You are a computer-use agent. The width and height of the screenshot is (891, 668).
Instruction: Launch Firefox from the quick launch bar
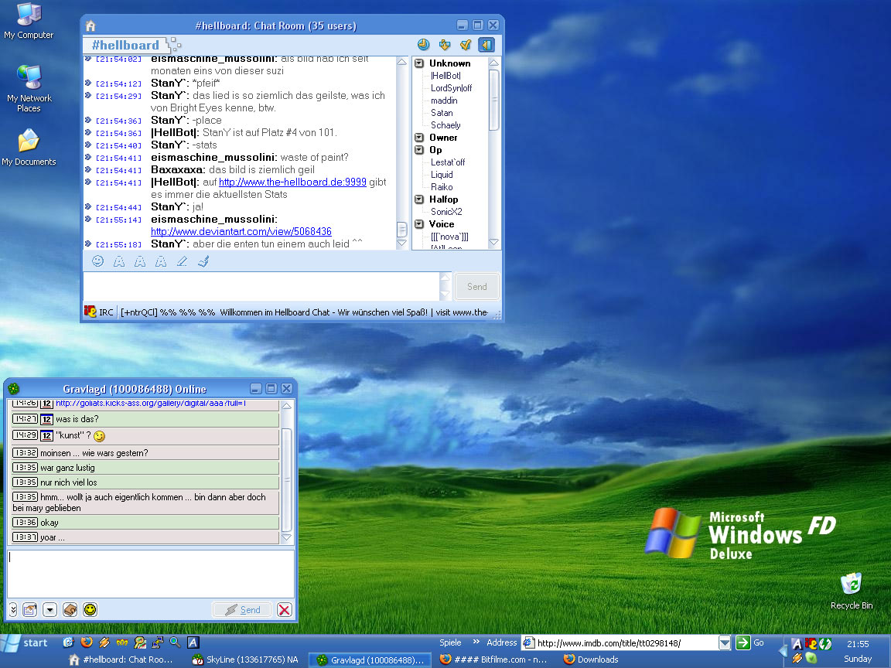pyautogui.click(x=86, y=642)
